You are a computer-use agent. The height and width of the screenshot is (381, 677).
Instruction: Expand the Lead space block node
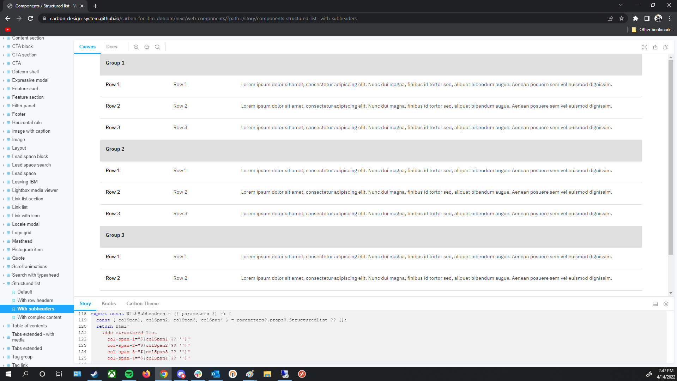coord(4,157)
